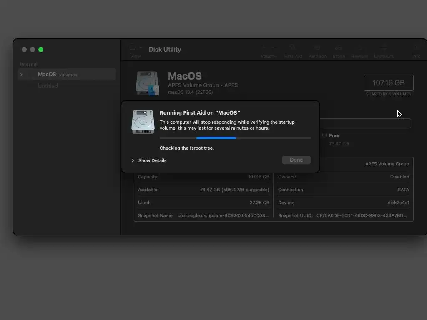The height and width of the screenshot is (320, 427).
Task: Click 'APFS Volume Group' type value in table
Action: coord(387,164)
